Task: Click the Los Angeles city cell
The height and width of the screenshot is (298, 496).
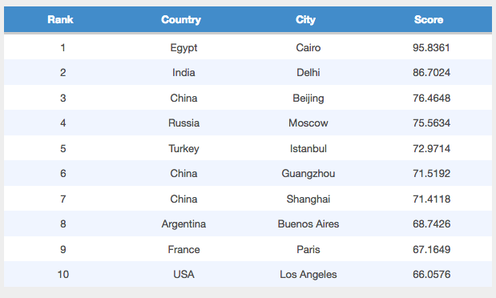Action: tap(308, 274)
